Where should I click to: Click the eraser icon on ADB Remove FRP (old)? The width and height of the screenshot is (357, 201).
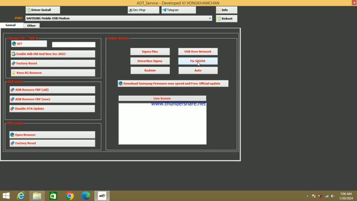pyautogui.click(x=12, y=90)
